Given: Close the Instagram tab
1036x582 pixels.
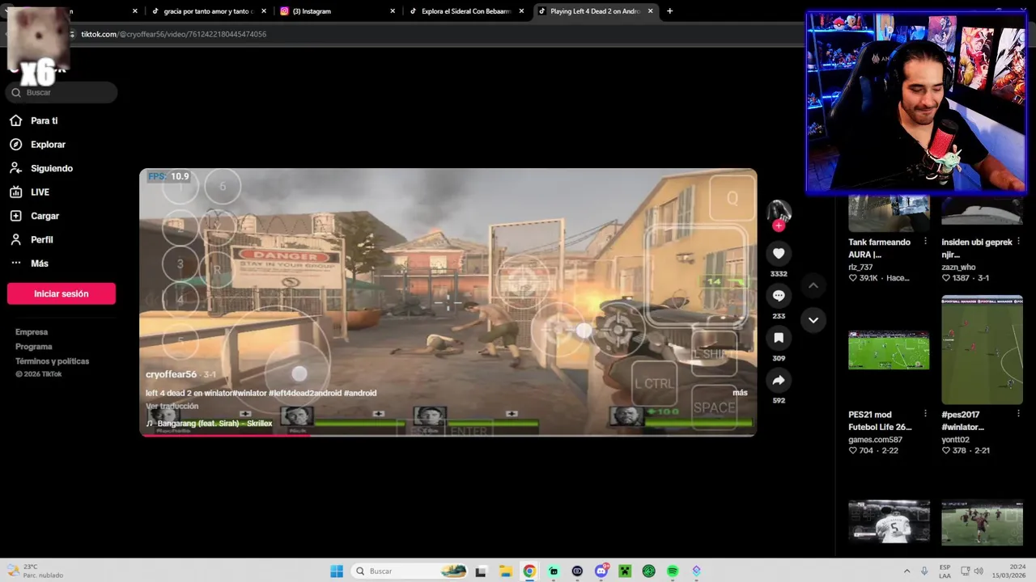Looking at the screenshot, I should coord(393,11).
